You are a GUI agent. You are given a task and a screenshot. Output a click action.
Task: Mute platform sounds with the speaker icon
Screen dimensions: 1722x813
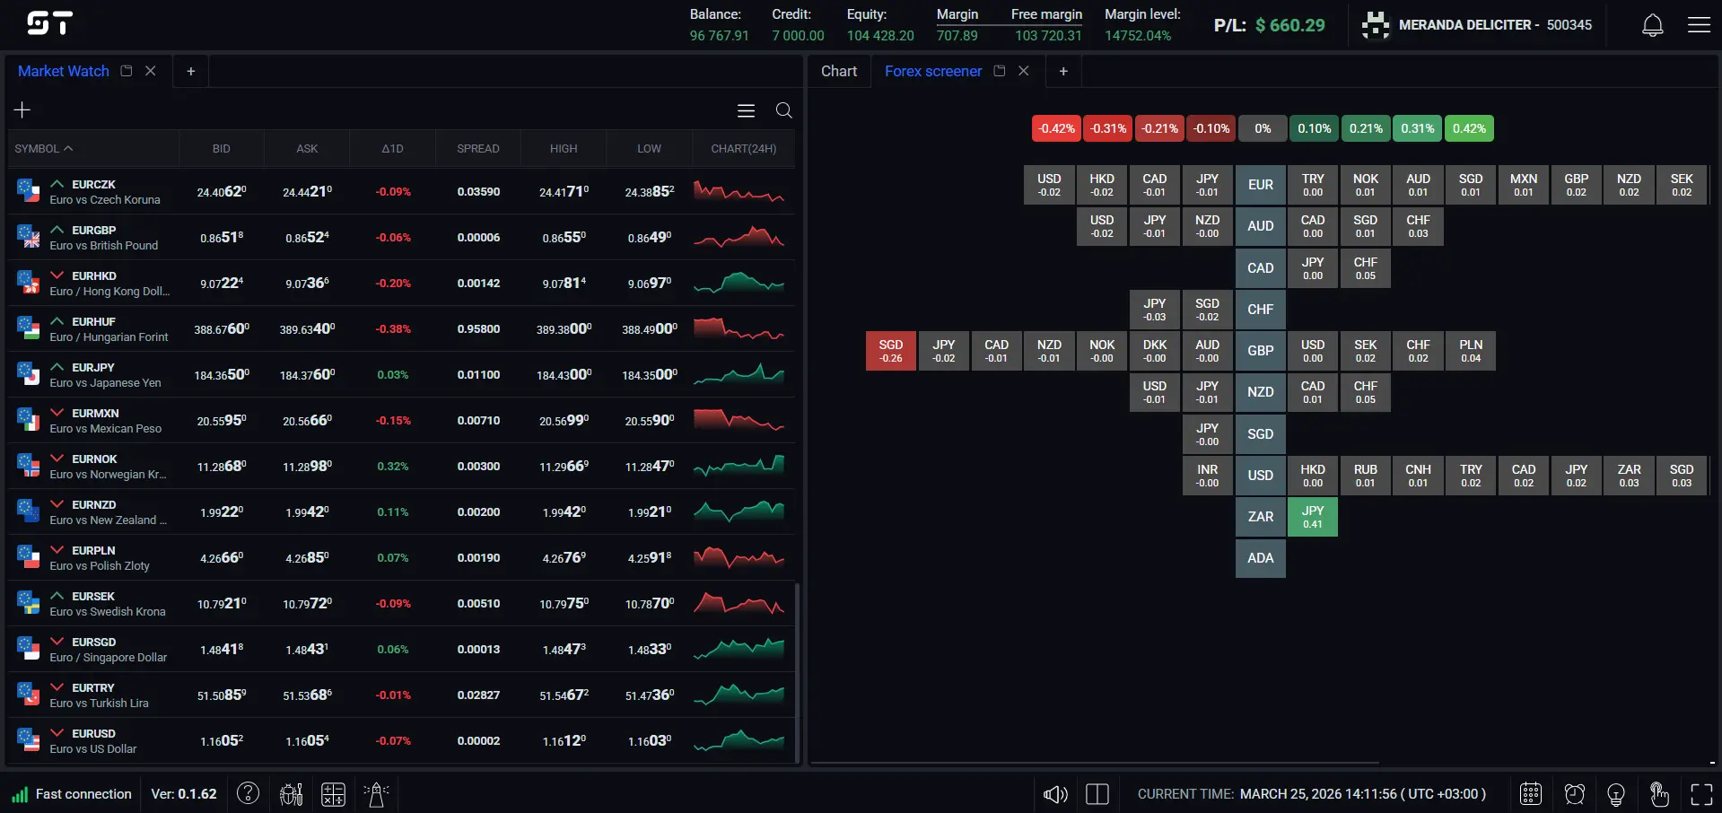click(x=1054, y=793)
